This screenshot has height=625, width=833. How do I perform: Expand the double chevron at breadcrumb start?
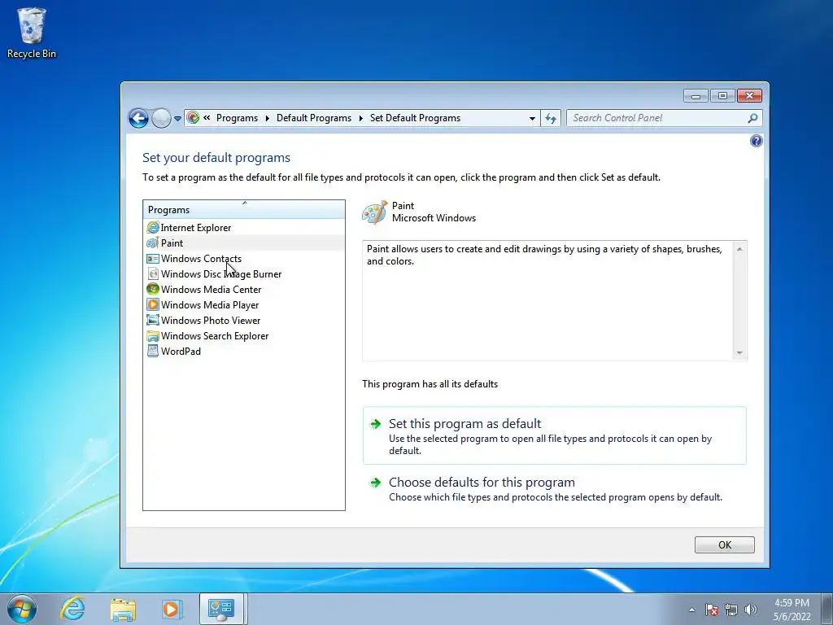(x=207, y=118)
